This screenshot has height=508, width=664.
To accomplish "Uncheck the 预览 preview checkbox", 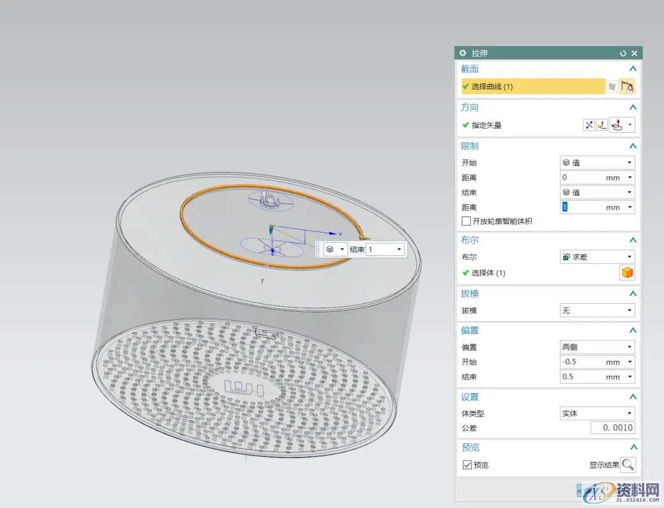I will [467, 465].
